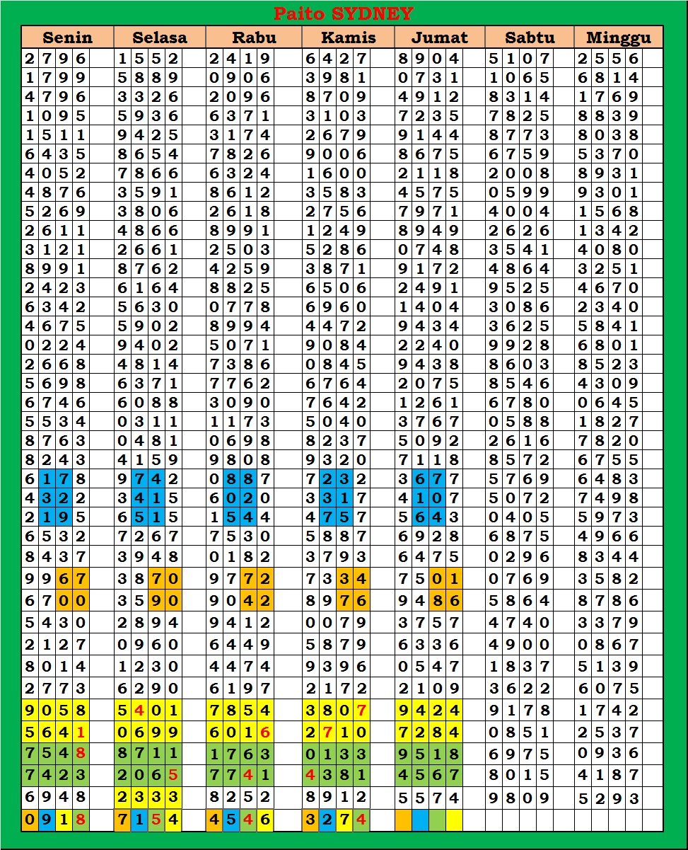Select orange digit 7 in Selasa's 7154
This screenshot has height=850, width=688.
[x=122, y=820]
